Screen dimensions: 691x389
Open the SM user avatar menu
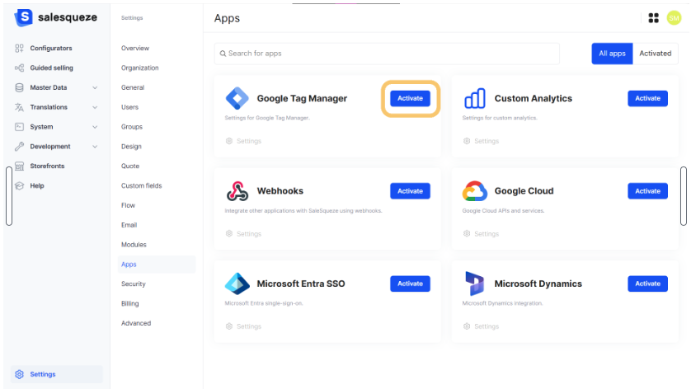click(x=674, y=18)
